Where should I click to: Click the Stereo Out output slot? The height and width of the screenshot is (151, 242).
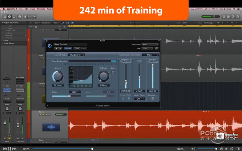[x=20, y=99]
